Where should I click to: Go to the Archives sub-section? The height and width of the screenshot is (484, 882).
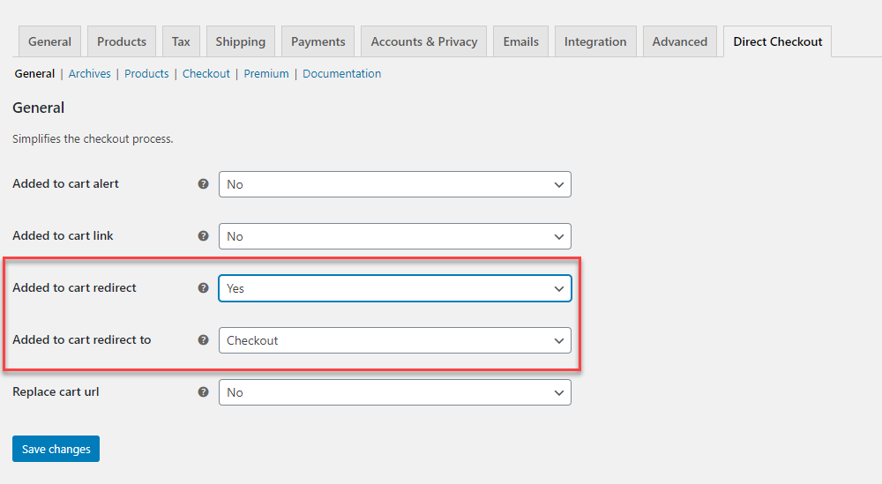tap(89, 74)
